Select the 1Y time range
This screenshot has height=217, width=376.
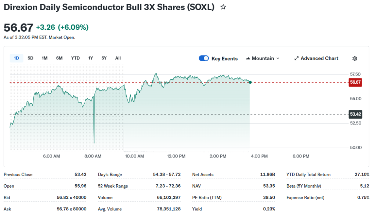91,58
